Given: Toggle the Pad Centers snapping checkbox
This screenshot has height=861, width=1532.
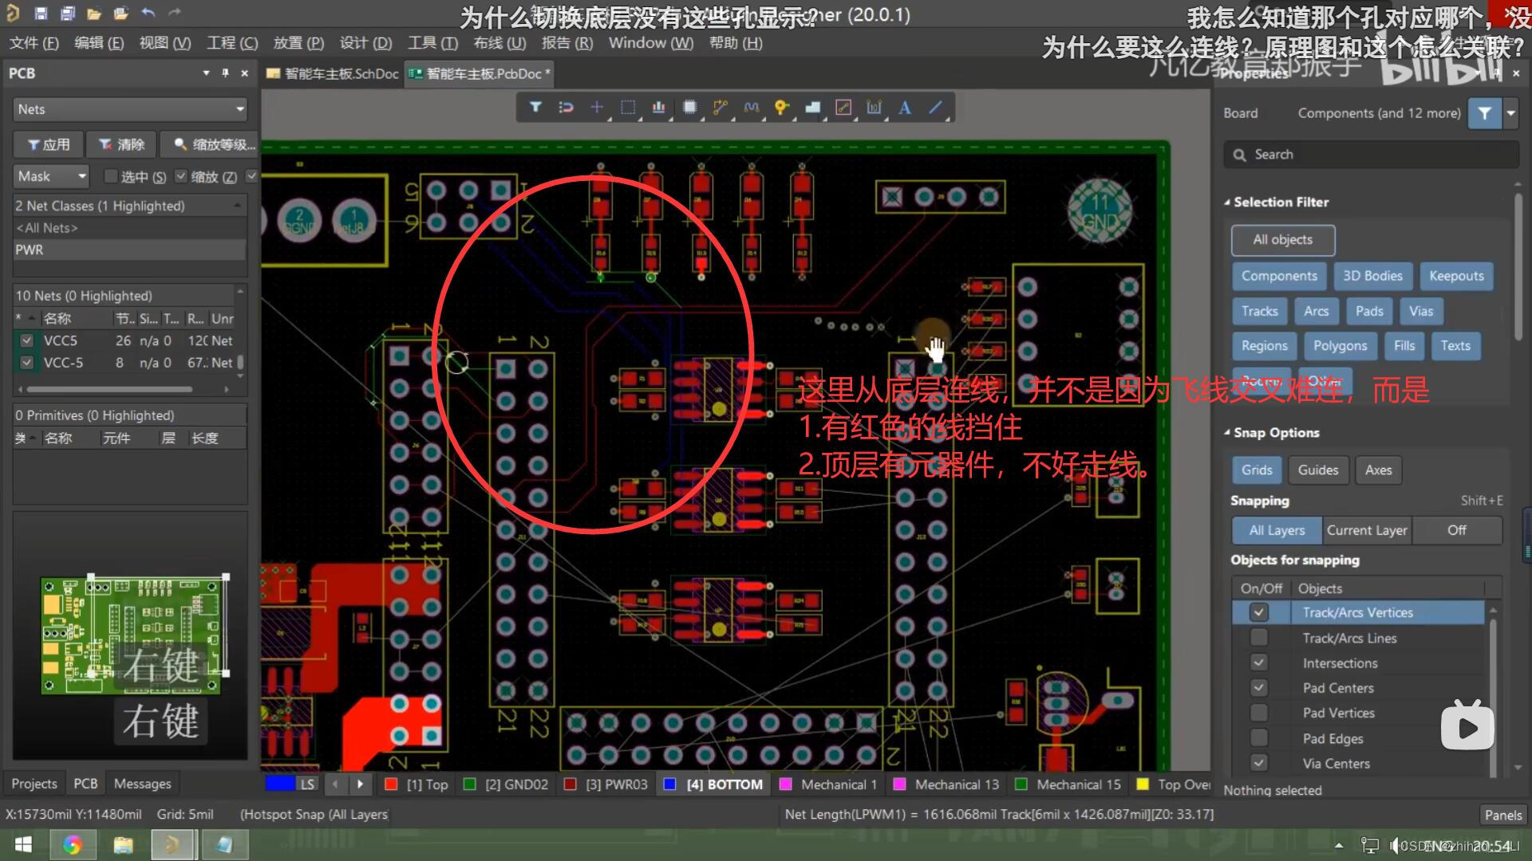Looking at the screenshot, I should (1259, 687).
